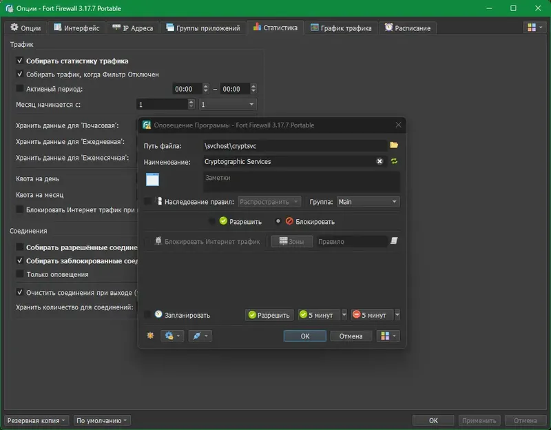This screenshot has width=551, height=430.
Task: Expand the block 5 минут dropdown arrow
Action: coord(397,315)
